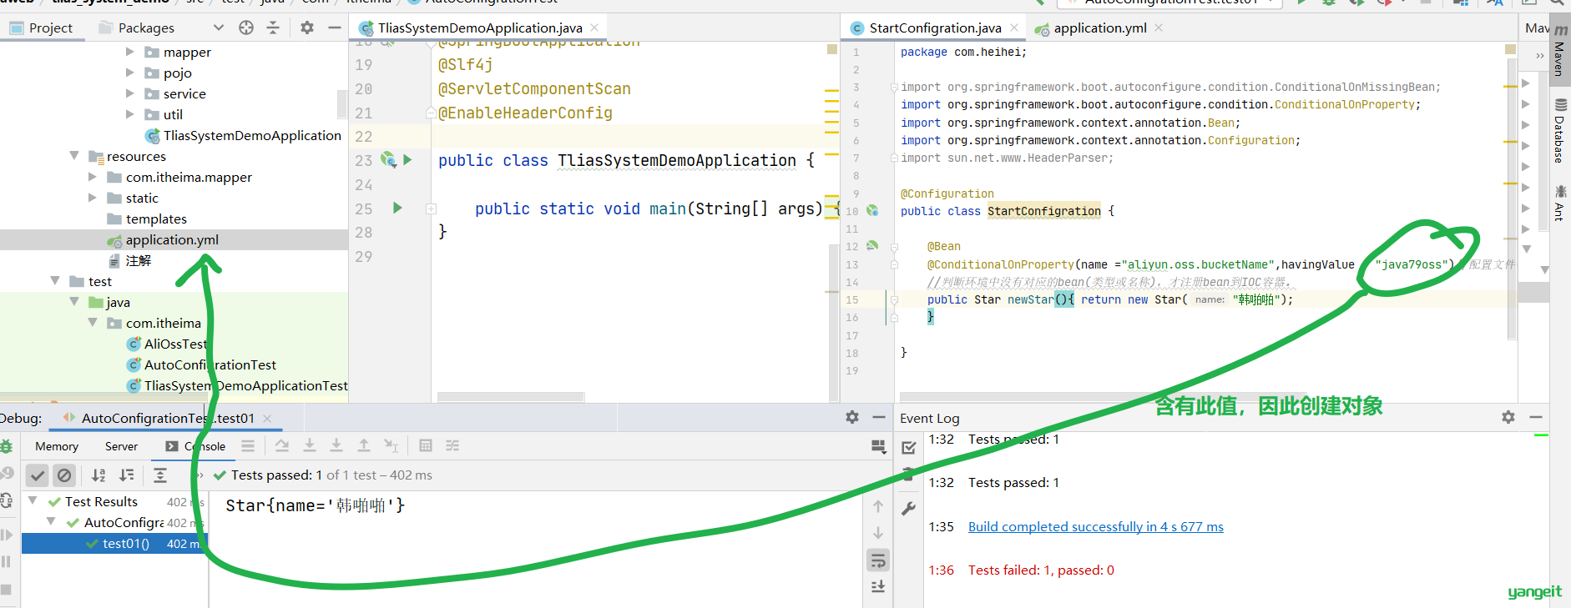Image resolution: width=1571 pixels, height=608 pixels.
Task: Open the Database tool window
Action: [1559, 131]
